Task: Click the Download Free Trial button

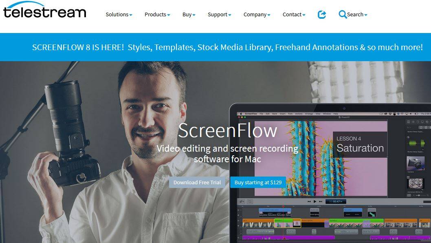Action: (x=197, y=183)
